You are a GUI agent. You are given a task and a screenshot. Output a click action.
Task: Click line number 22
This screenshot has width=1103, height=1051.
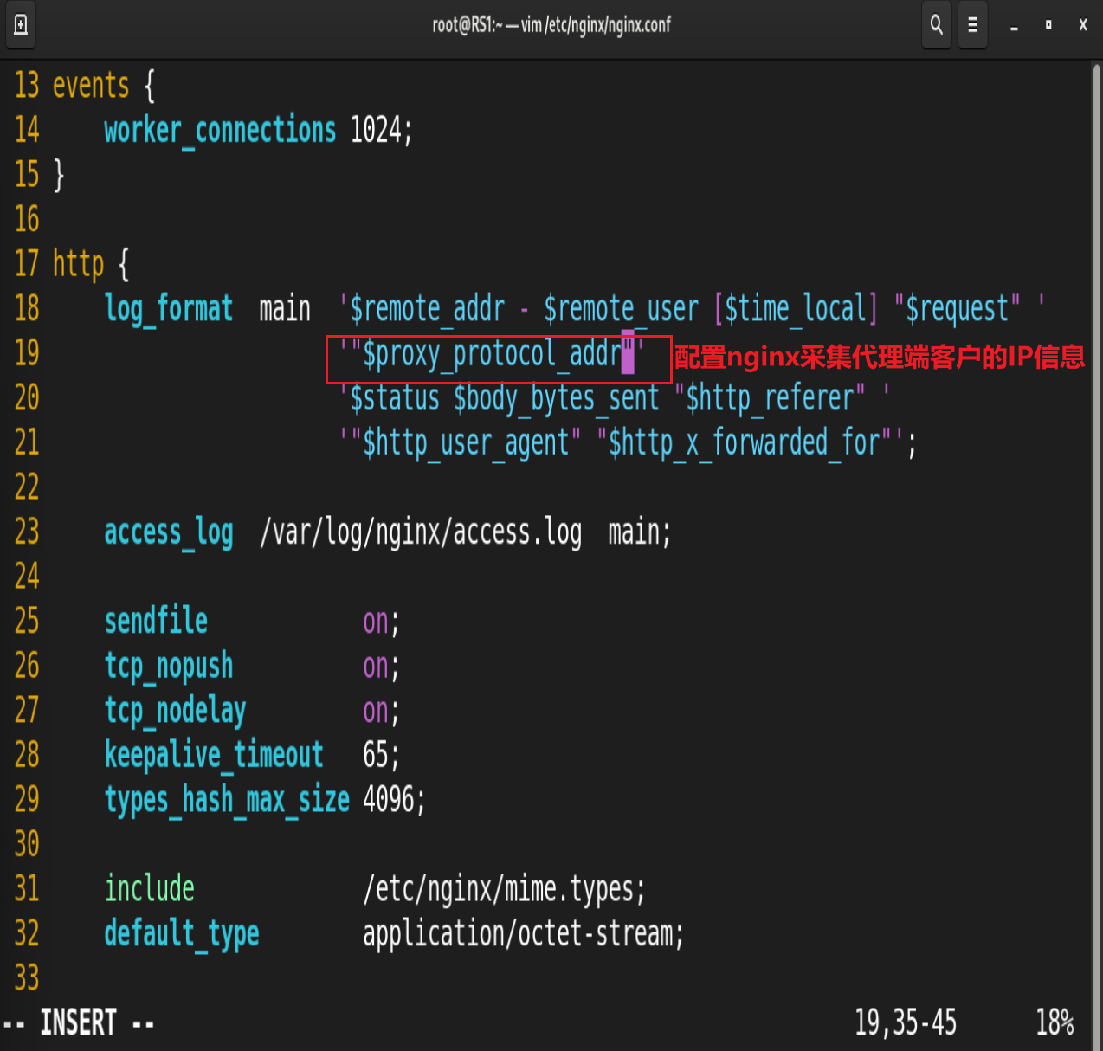coord(27,487)
